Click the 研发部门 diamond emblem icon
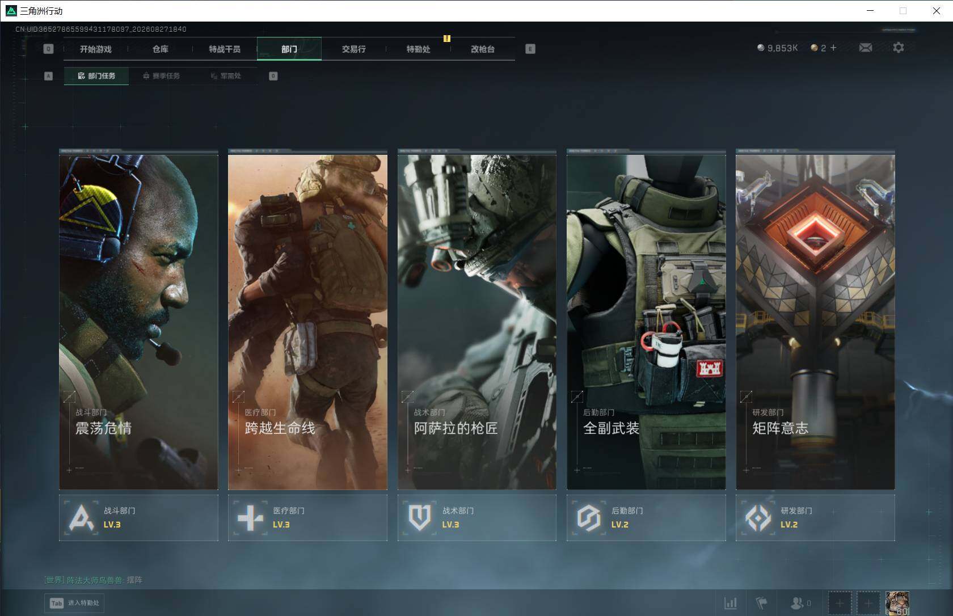The height and width of the screenshot is (616, 953). point(758,517)
